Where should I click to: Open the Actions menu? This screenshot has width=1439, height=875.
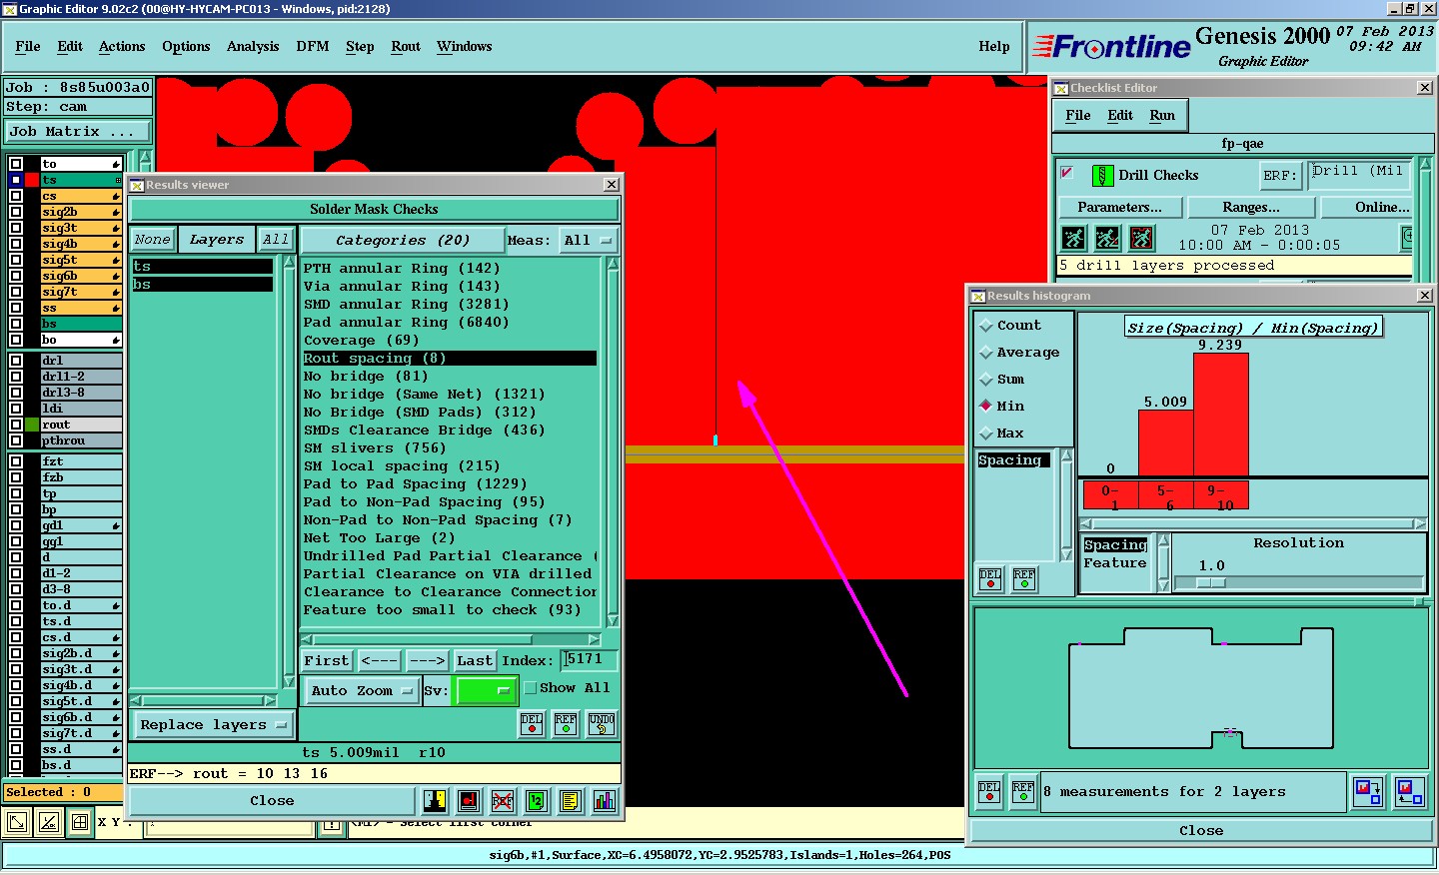[x=122, y=47]
